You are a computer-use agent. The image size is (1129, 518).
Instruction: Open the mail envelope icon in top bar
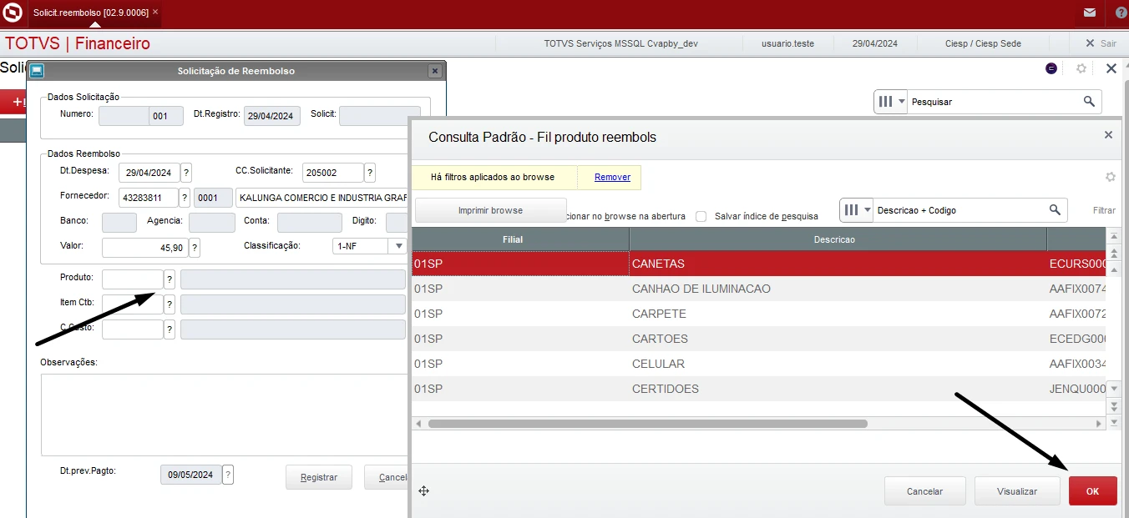tap(1089, 13)
